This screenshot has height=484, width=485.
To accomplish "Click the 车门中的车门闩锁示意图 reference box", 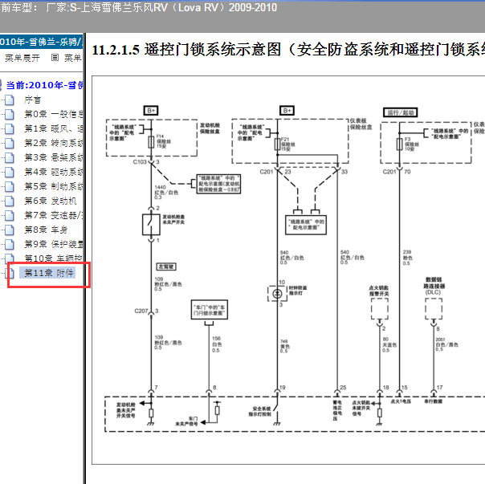I will pyautogui.click(x=210, y=310).
